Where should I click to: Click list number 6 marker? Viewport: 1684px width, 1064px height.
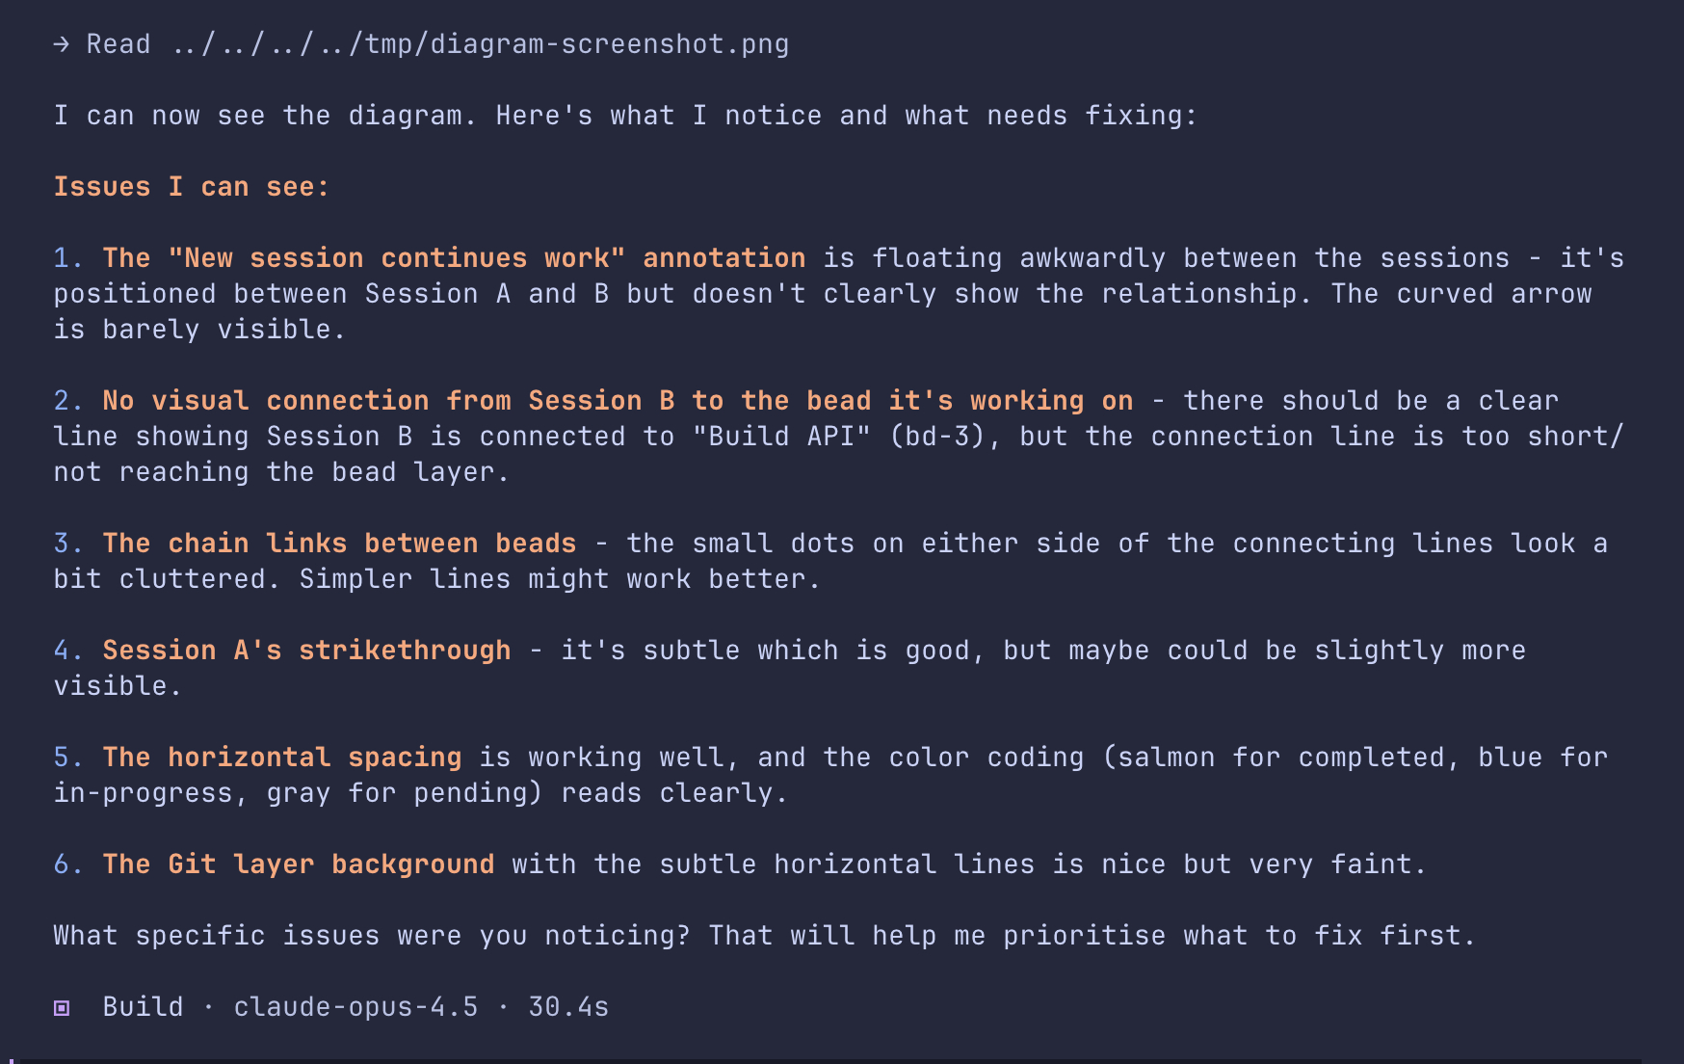(68, 864)
